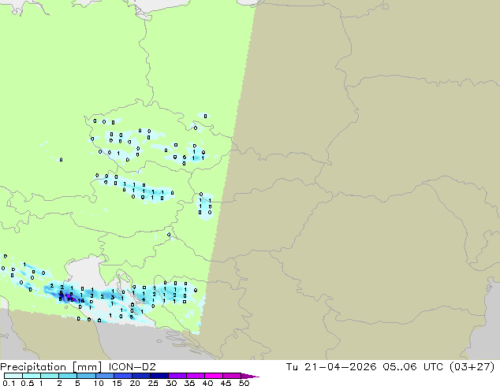This screenshot has height=386, width=500.
Task: Click the '30' legend value
Action: [x=171, y=383]
